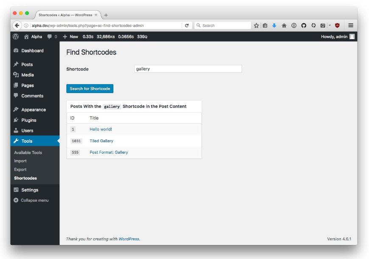Open the browser hamburger menu

[x=351, y=25]
